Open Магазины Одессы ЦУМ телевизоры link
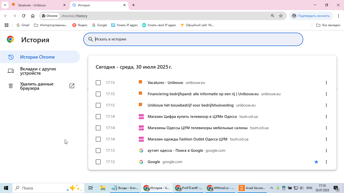The image size is (344, 193). tap(197, 128)
